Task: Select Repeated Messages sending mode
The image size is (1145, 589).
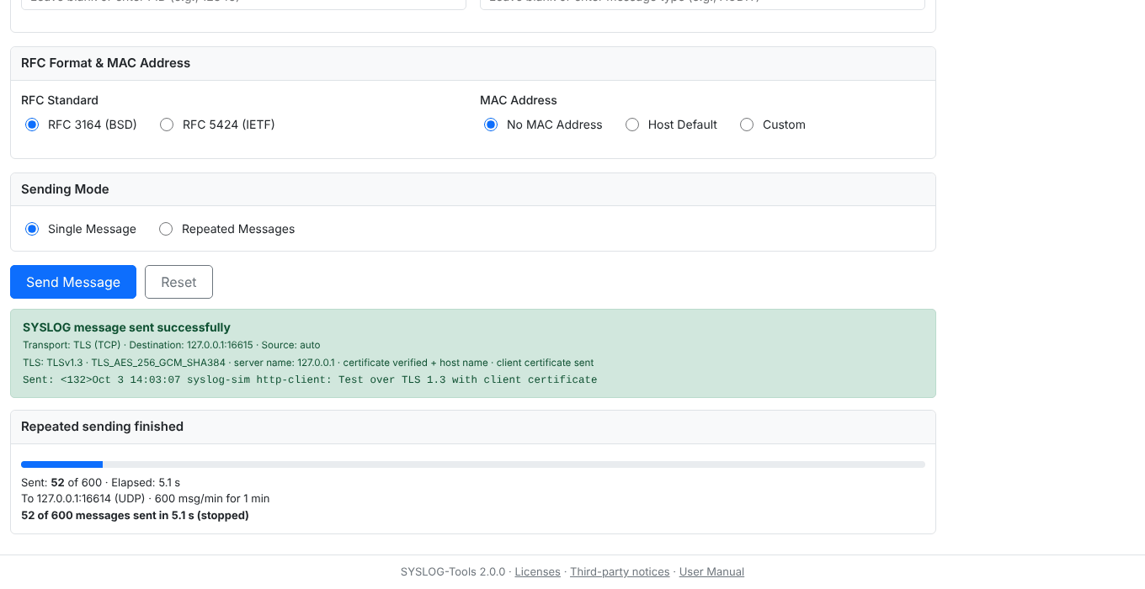Action: [166, 229]
